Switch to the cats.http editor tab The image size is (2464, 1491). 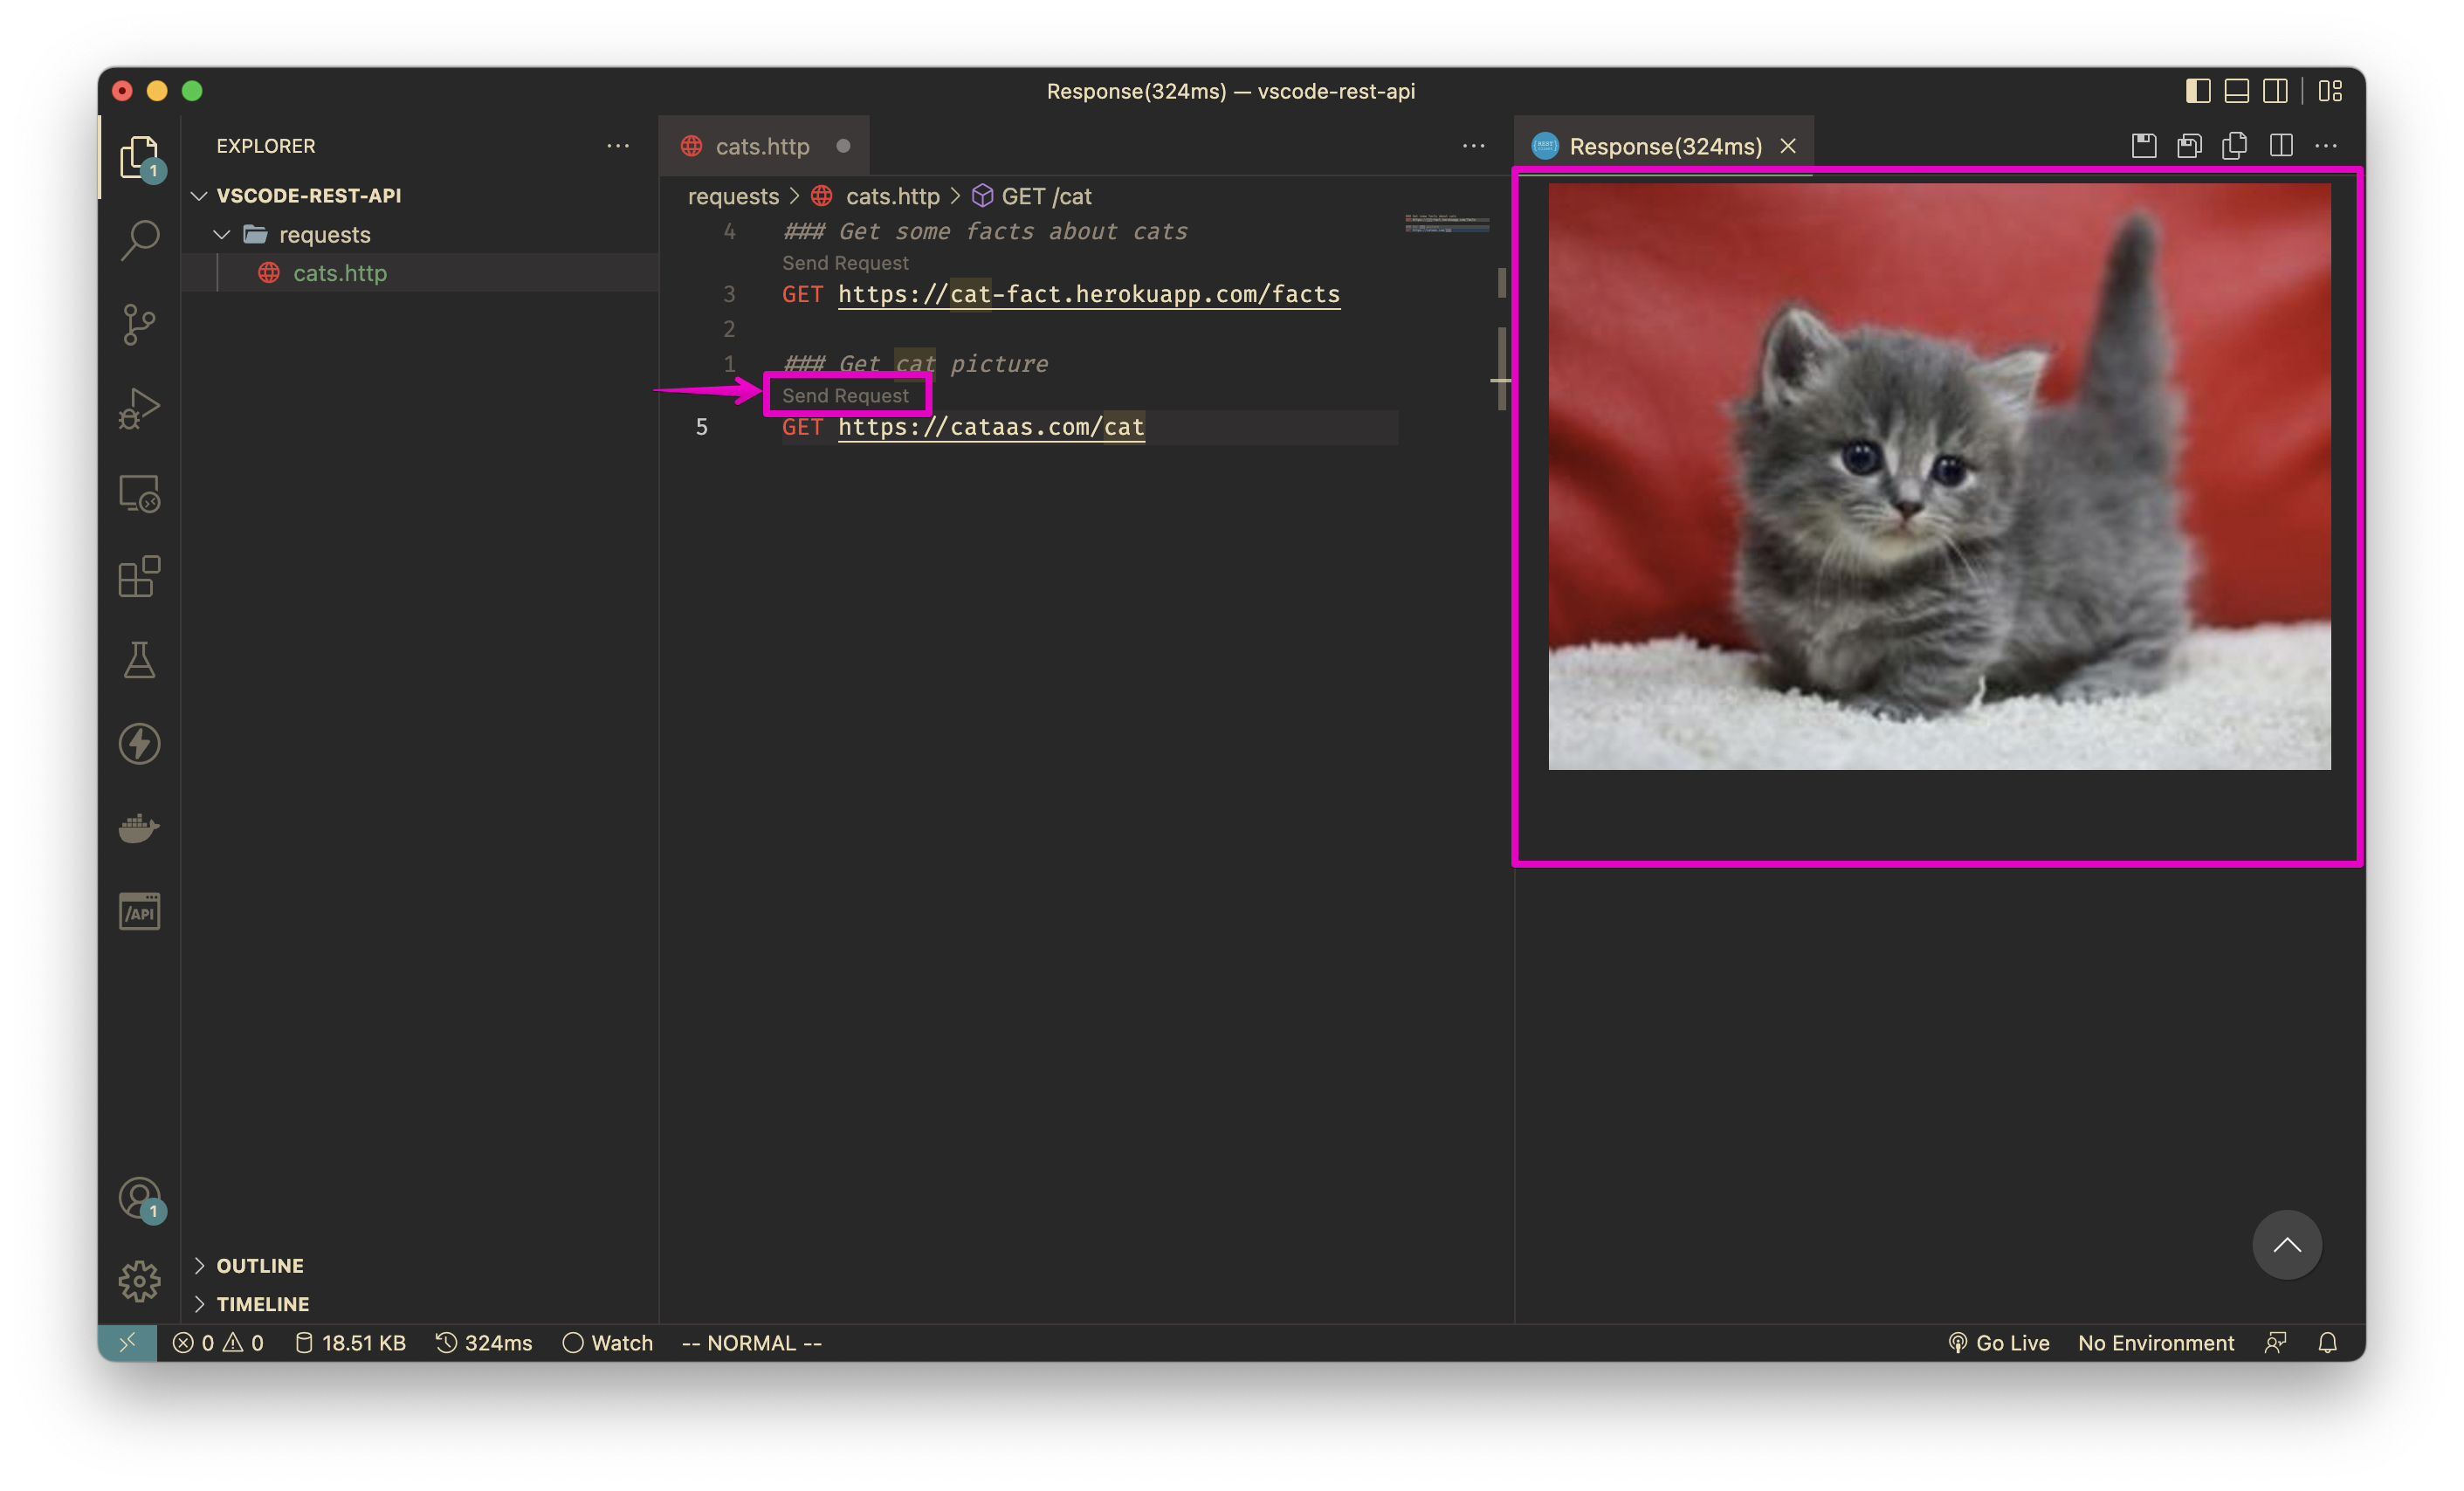[763, 146]
